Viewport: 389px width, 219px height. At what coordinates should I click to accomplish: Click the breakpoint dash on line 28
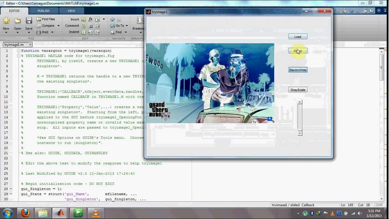(11, 189)
